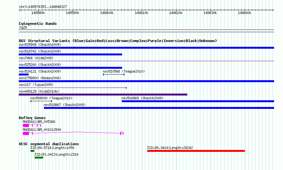
Task: Select the nsv518867 (Shaikh2009) blue bar
Action: 159,108
